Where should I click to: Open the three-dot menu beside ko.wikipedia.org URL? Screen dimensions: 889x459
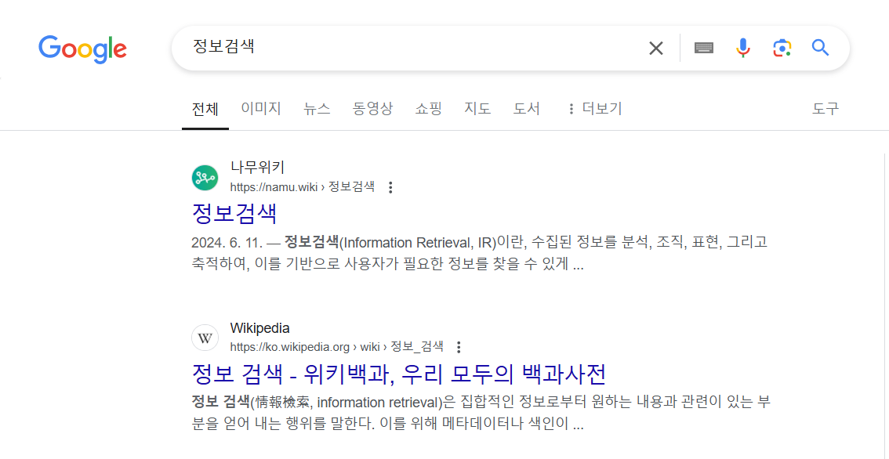pos(459,347)
